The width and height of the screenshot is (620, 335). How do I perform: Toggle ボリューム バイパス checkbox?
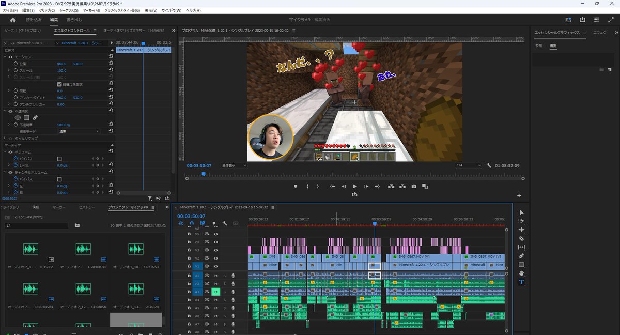pyautogui.click(x=59, y=159)
